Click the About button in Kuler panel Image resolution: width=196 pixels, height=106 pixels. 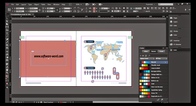[x=146, y=51]
